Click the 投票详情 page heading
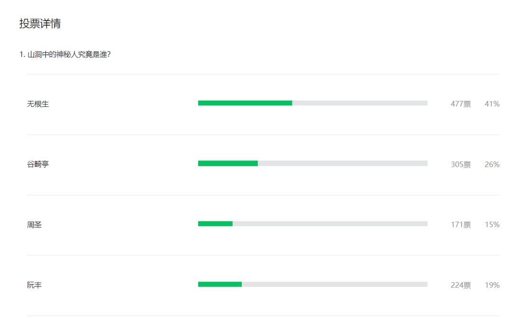517x318 pixels. 40,24
